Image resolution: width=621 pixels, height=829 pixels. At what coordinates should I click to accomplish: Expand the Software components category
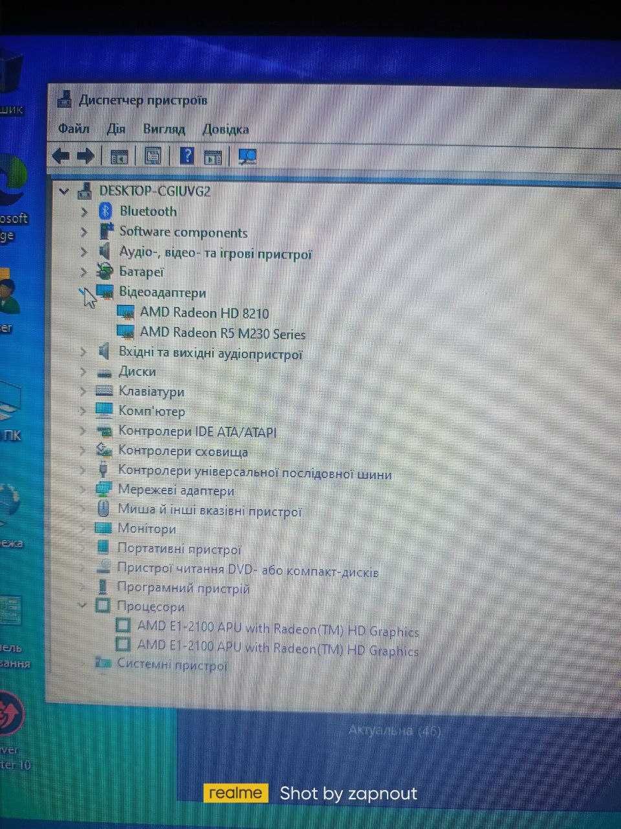pyautogui.click(x=83, y=232)
